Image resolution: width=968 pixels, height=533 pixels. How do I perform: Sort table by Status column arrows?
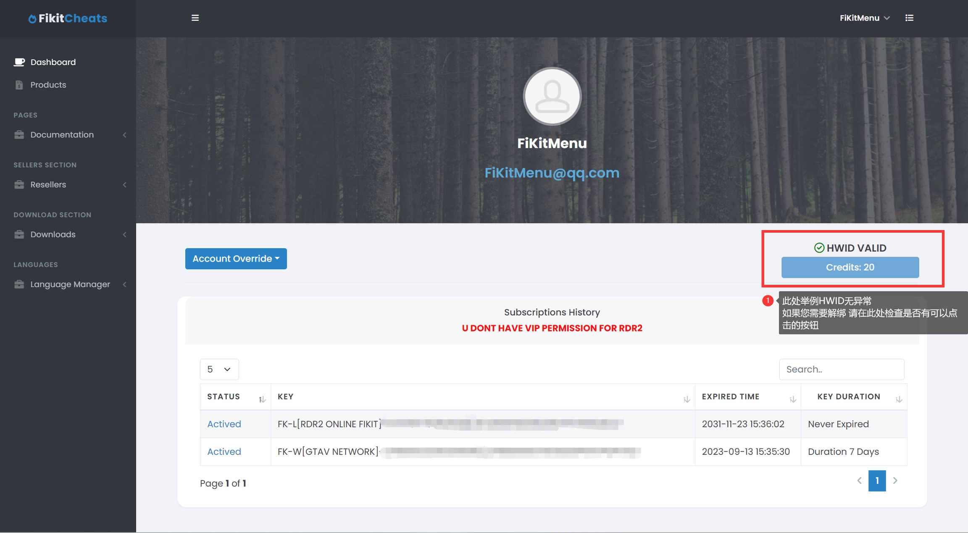(262, 399)
